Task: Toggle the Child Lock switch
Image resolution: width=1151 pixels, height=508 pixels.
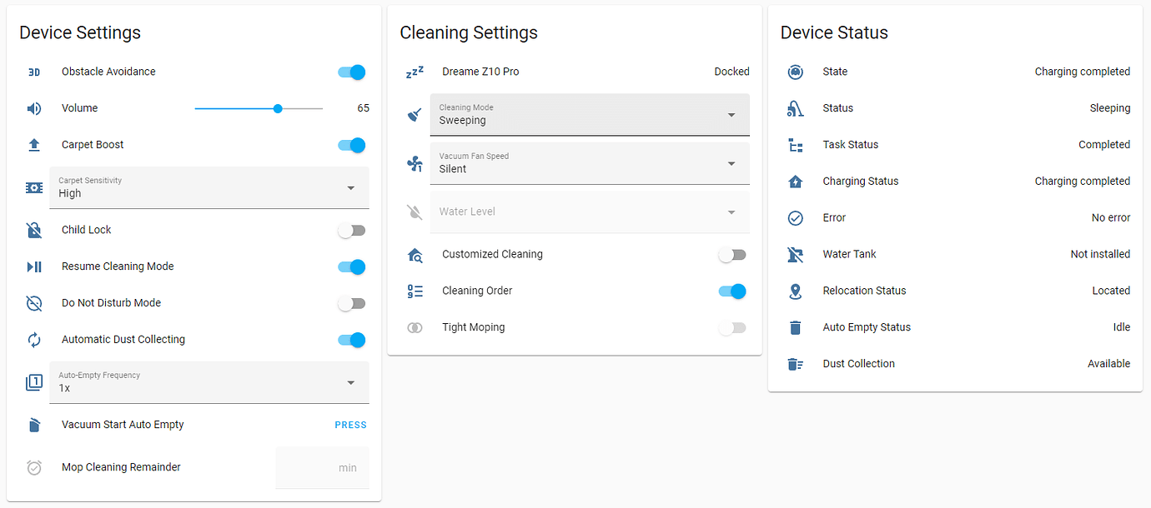Action: (x=351, y=229)
